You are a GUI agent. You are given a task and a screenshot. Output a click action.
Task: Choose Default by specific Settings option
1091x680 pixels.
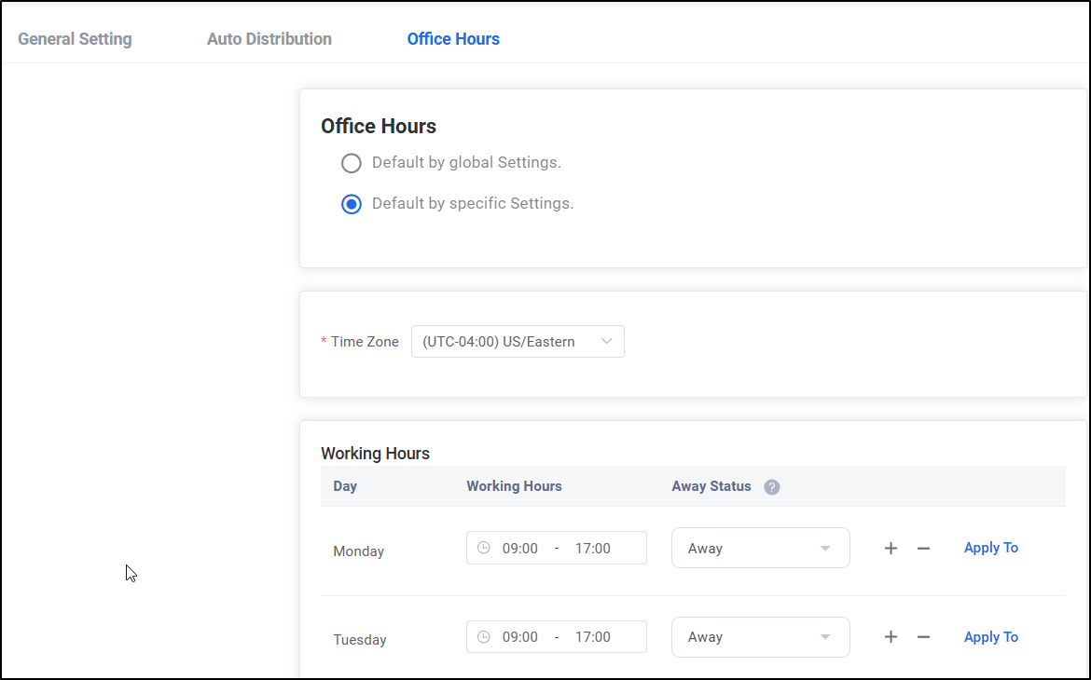(x=352, y=204)
